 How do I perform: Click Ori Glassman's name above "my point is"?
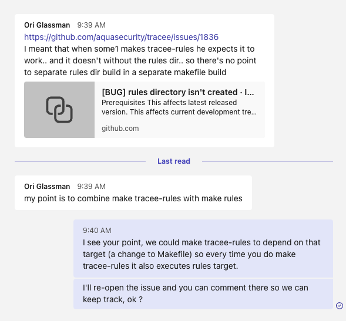(47, 186)
